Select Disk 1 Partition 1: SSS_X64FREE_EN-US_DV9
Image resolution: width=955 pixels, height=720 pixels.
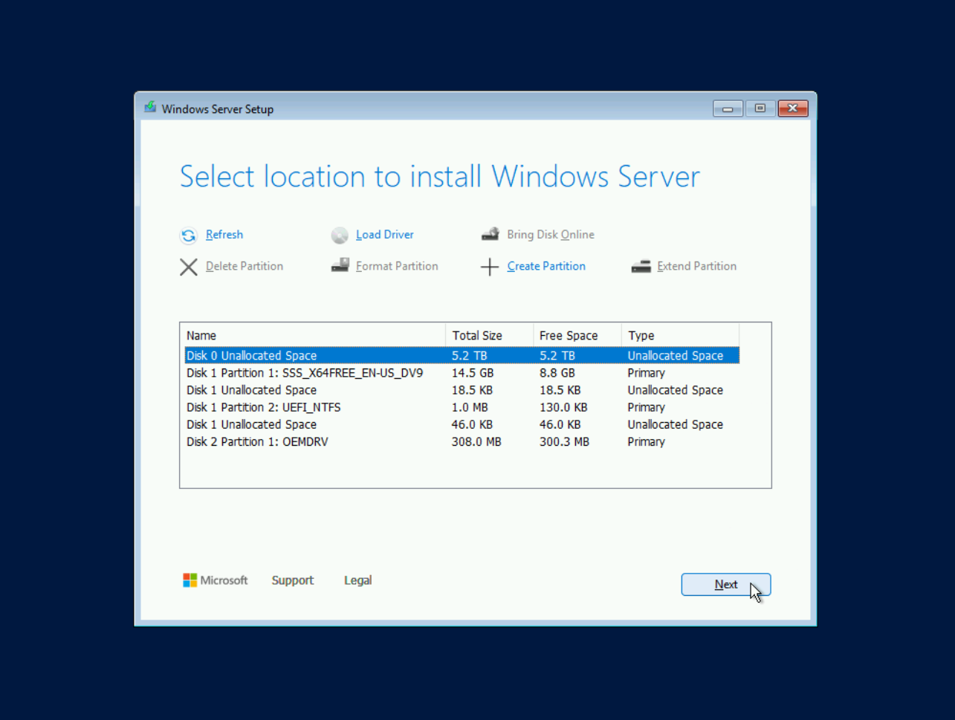point(462,373)
